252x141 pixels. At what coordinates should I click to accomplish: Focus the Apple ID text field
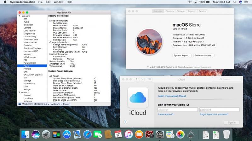[178, 110]
